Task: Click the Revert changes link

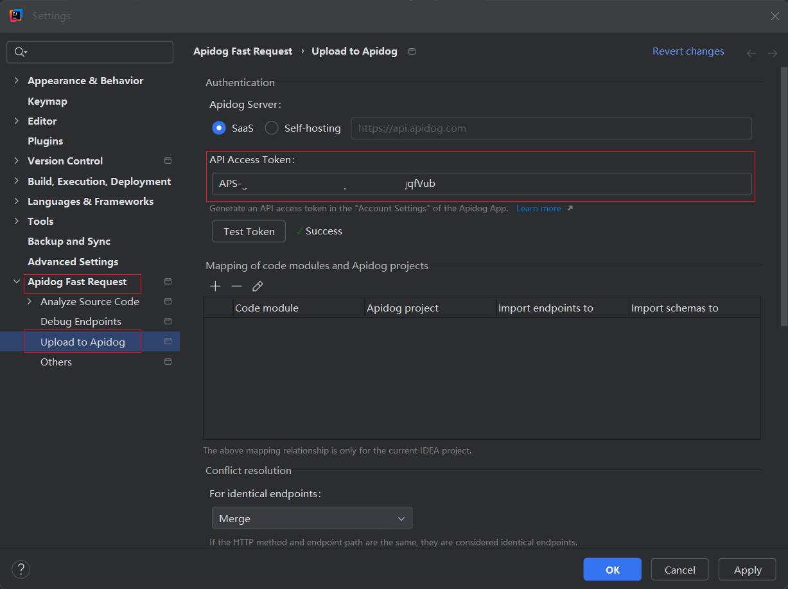Action: (688, 51)
